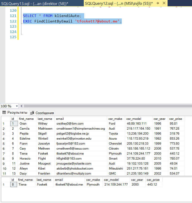Image resolution: width=192 pixels, height=203 pixels.
Task: Click the car_prise column header in top grid
Action: pyautogui.click(x=176, y=119)
